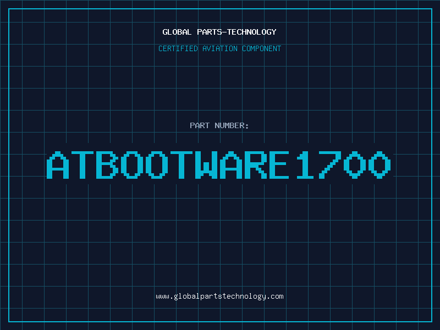Click the final zero of the part number
Image resolution: width=440 pixels, height=330 pixels.
pos(381,164)
